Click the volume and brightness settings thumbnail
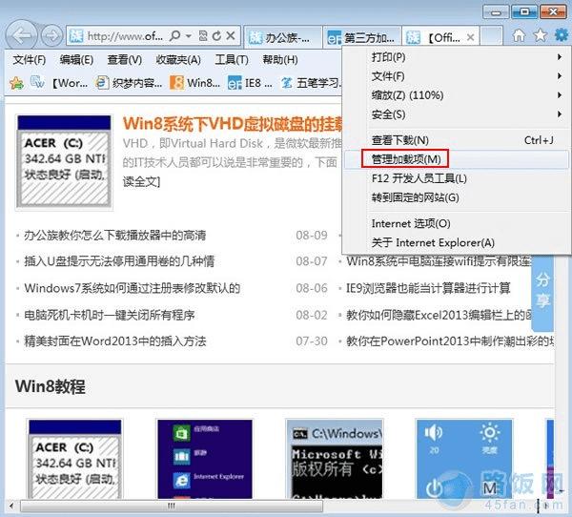The height and width of the screenshot is (517, 572). (464, 459)
